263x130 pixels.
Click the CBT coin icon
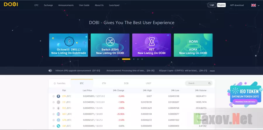tap(58, 126)
